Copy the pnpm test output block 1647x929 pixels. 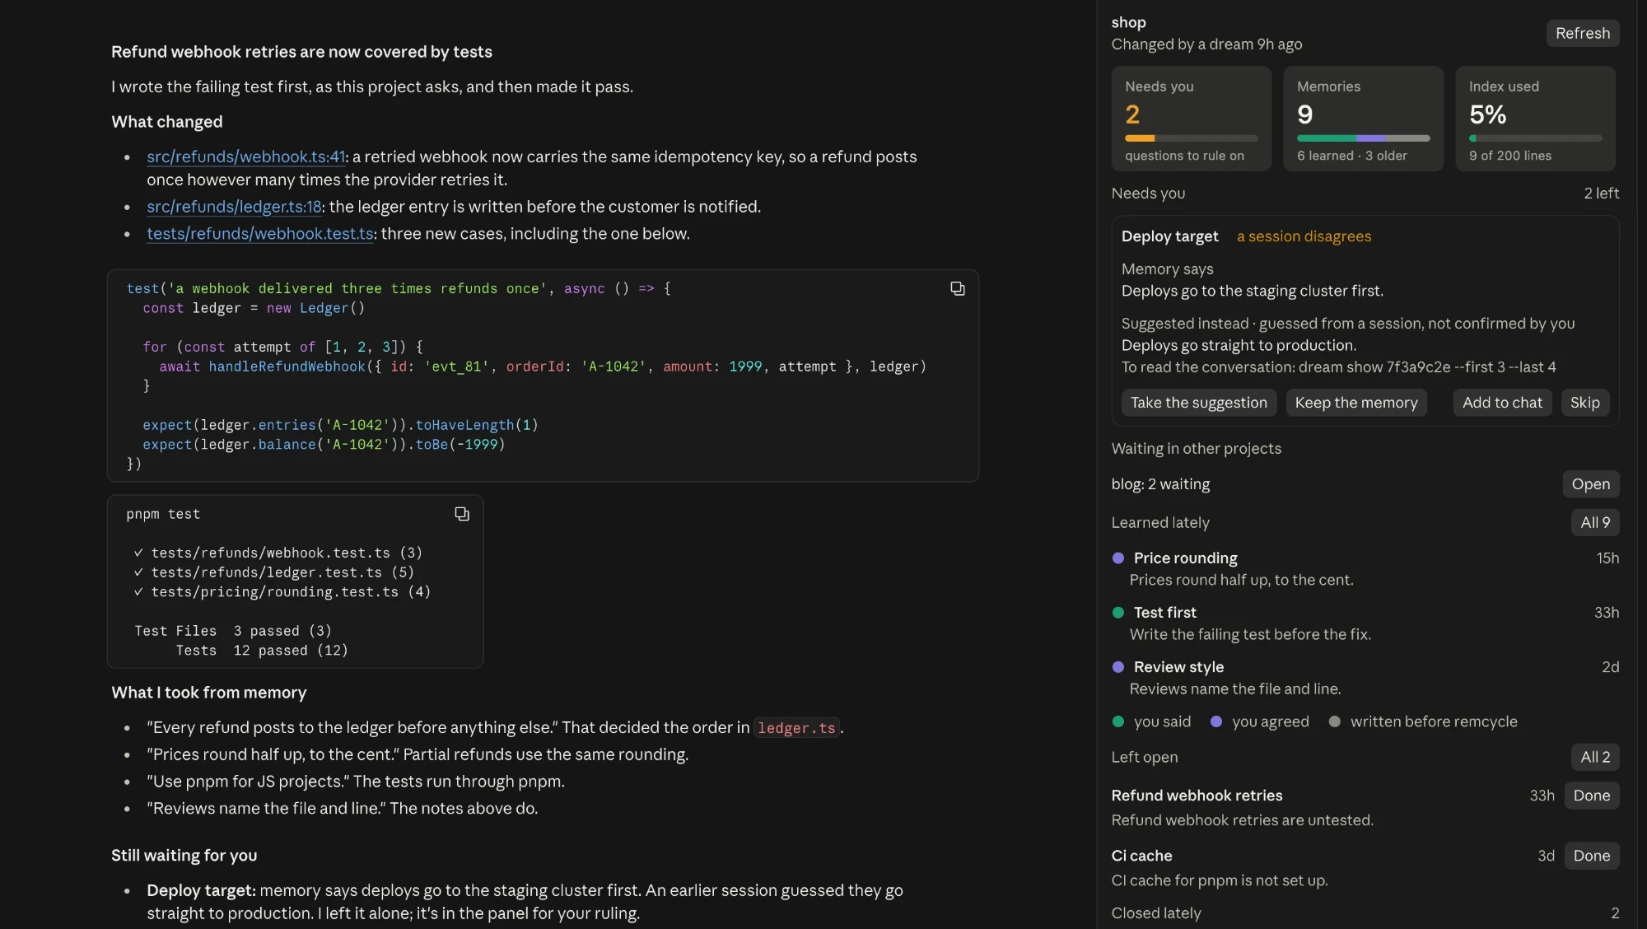coord(462,514)
